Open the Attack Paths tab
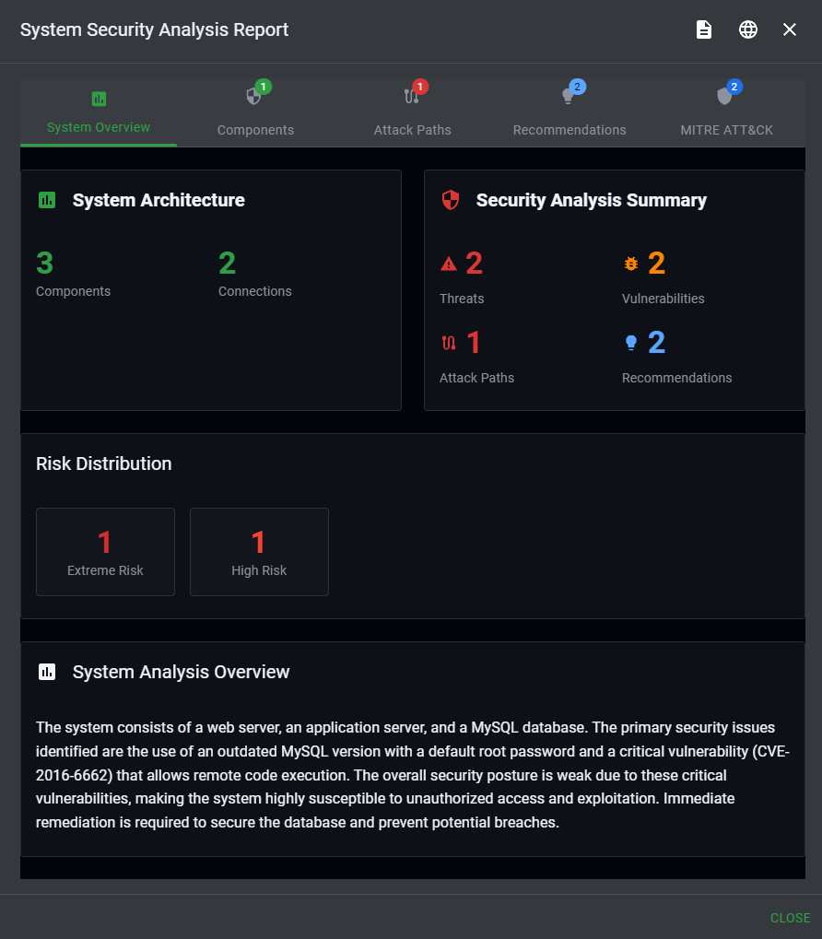 413,112
